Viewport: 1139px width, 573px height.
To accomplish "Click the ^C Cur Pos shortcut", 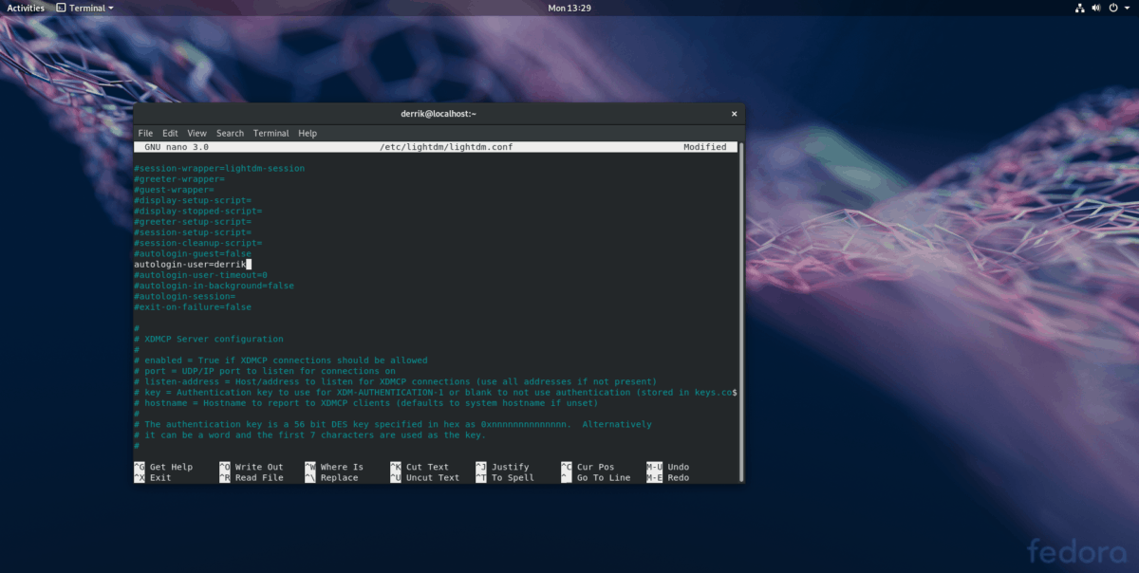I will [x=588, y=467].
